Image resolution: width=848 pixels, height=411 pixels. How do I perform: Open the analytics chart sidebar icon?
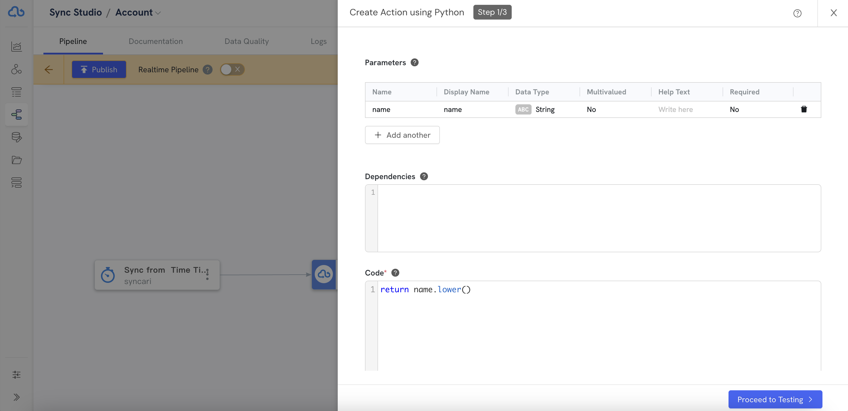click(x=16, y=46)
